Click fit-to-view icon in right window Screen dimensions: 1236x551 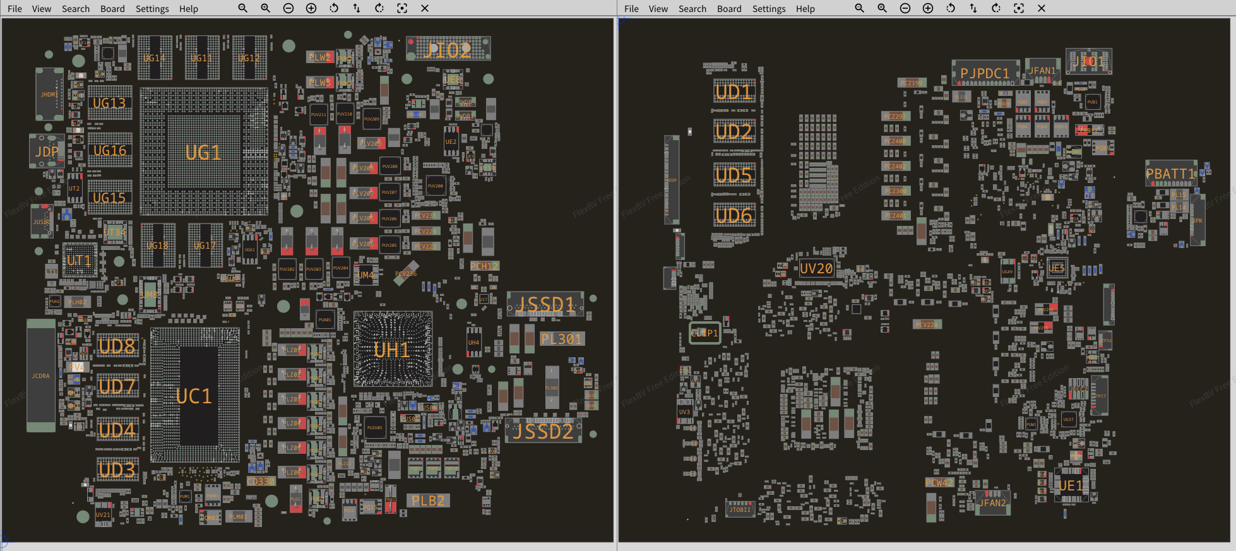[1019, 8]
